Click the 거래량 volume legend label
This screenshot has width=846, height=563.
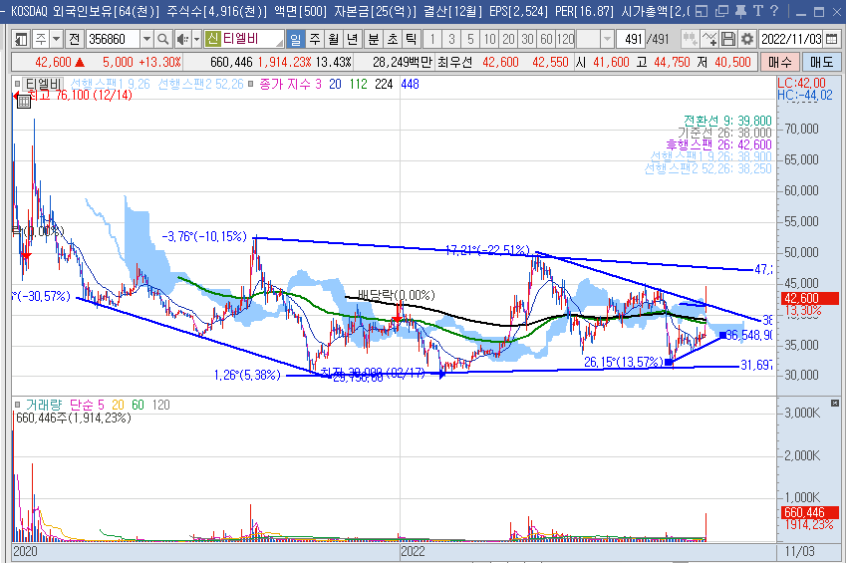point(44,405)
